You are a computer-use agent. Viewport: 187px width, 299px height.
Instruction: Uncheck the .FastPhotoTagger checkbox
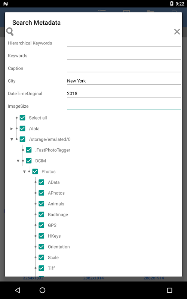tap(29, 150)
